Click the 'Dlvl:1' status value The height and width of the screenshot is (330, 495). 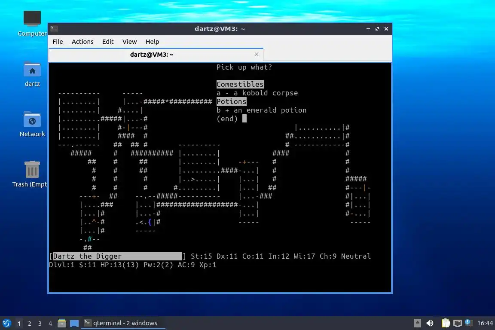(62, 265)
